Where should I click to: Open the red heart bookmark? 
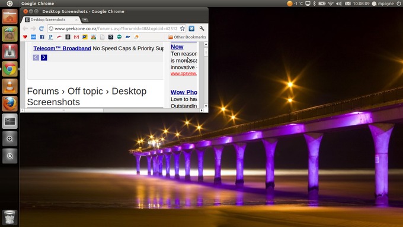25,37
